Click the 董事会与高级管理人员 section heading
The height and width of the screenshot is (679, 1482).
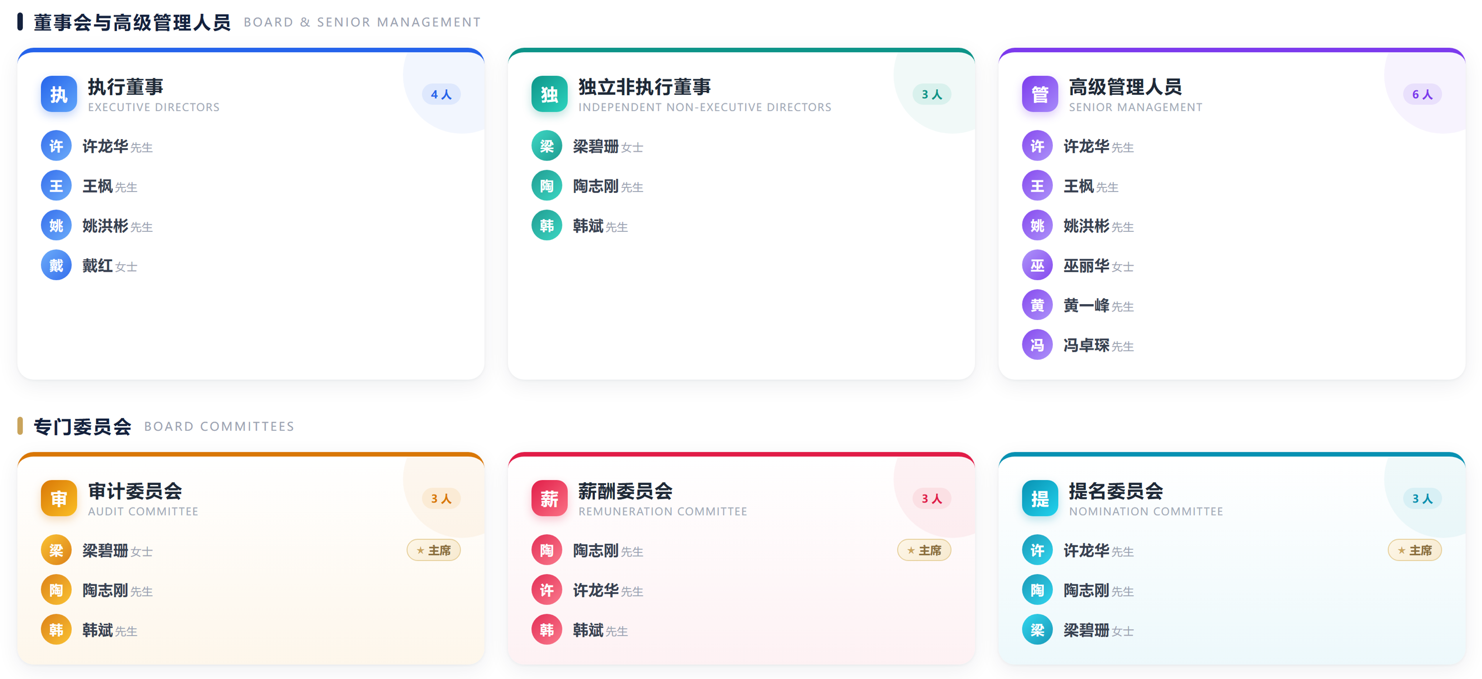[132, 22]
